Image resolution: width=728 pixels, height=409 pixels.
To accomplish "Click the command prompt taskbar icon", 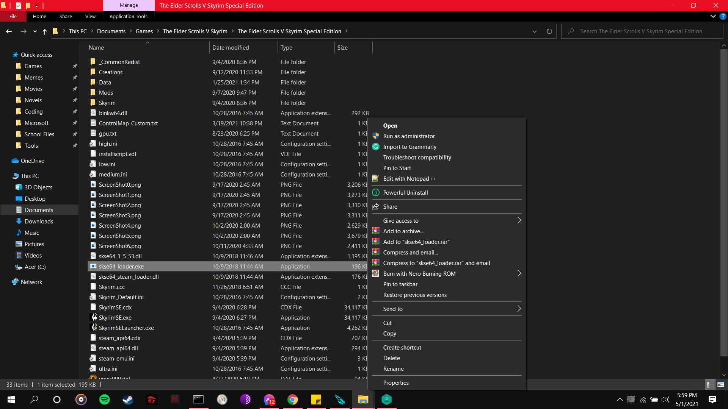I will pos(198,399).
